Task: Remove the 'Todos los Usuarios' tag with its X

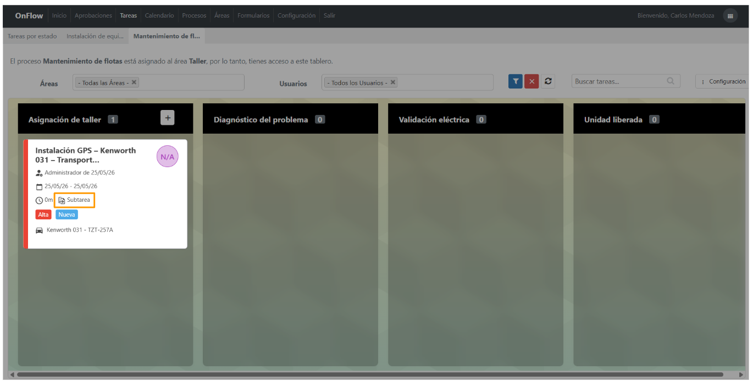Action: tap(393, 82)
